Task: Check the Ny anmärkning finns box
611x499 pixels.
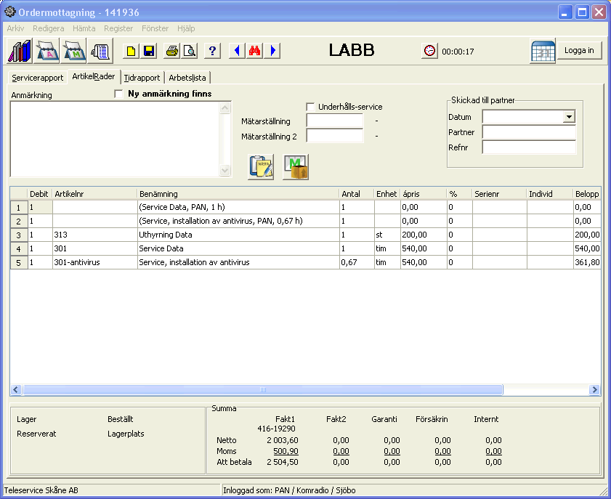Action: [119, 94]
